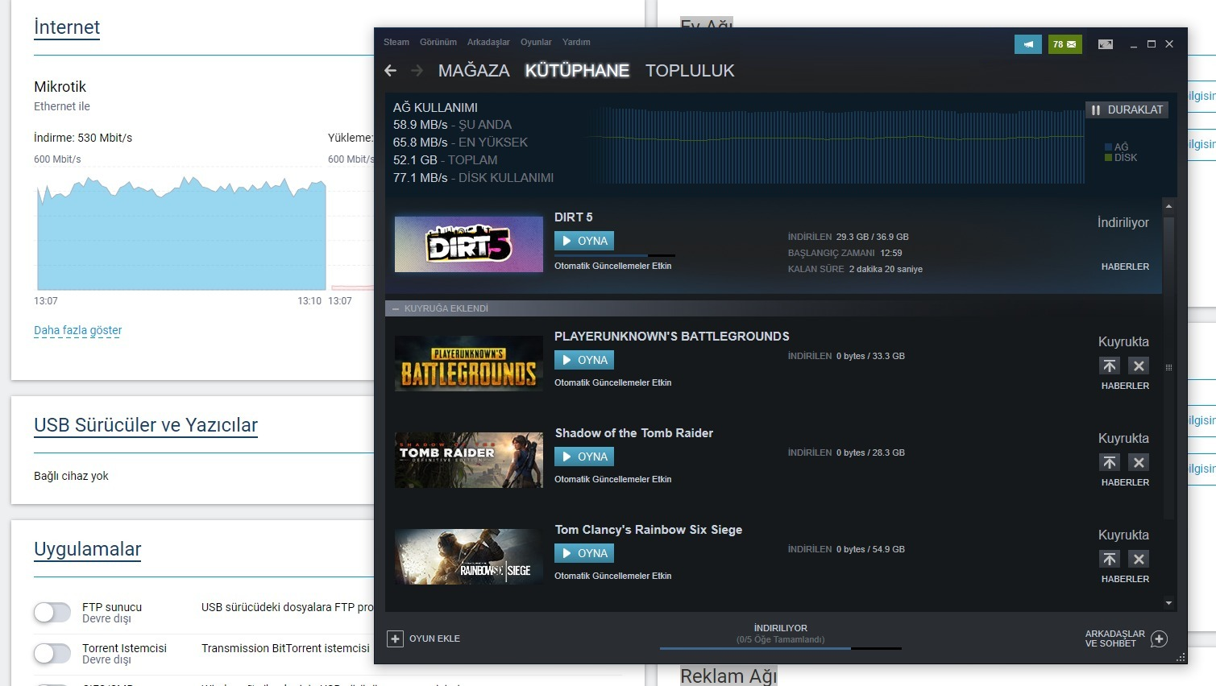Screen dimensions: 1216x686
Task: Switch to the MAĞAZA tab
Action: coord(474,71)
